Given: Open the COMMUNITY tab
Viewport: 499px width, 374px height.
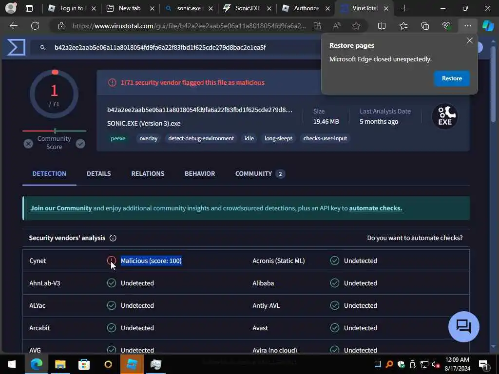Looking at the screenshot, I should click(260, 174).
